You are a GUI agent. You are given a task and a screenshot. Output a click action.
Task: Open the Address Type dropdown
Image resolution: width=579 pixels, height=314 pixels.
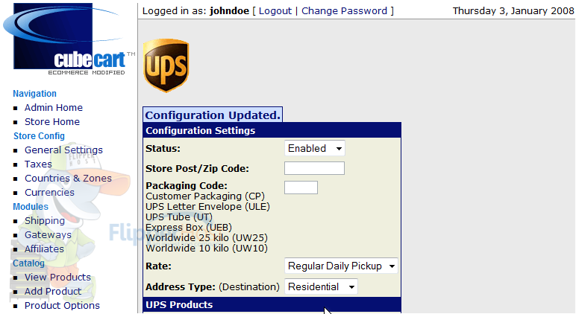[321, 286]
